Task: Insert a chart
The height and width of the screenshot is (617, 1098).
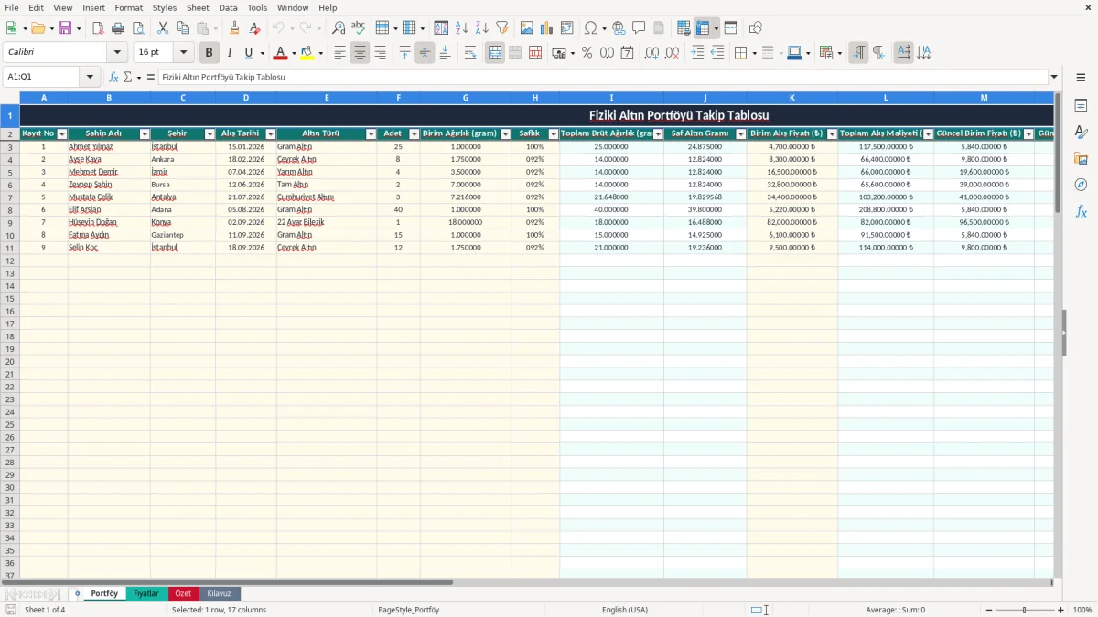Action: 547,28
